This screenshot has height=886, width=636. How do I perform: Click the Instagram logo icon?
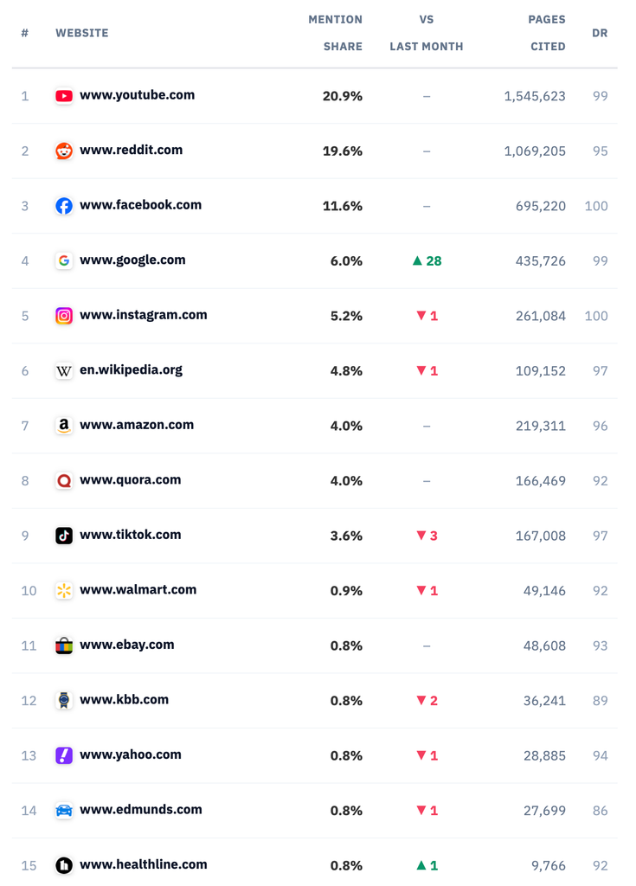click(64, 315)
